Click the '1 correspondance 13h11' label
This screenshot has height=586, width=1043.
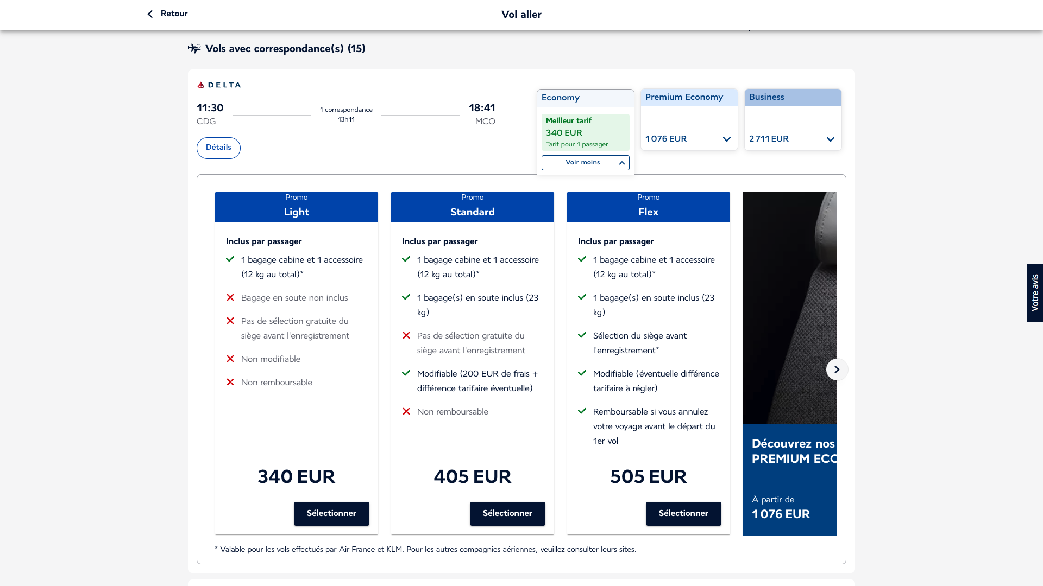pos(346,114)
